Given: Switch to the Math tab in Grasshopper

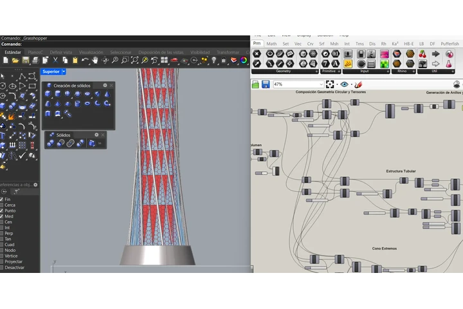Looking at the screenshot, I should pos(271,44).
